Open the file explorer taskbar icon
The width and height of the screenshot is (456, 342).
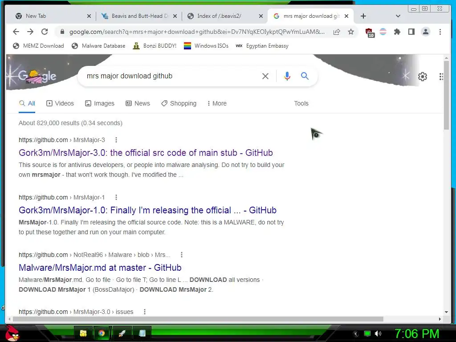tap(83, 333)
